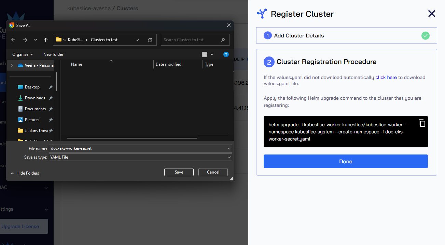445x245 pixels.
Task: Click the kubeslice-avesha breadcrumb
Action: click(89, 9)
